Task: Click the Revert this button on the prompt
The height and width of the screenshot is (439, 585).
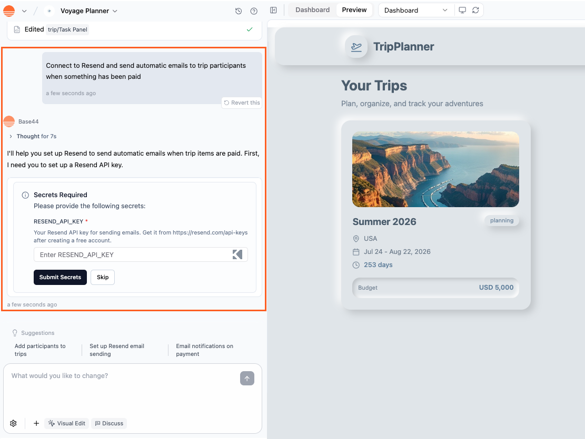Action: (241, 103)
